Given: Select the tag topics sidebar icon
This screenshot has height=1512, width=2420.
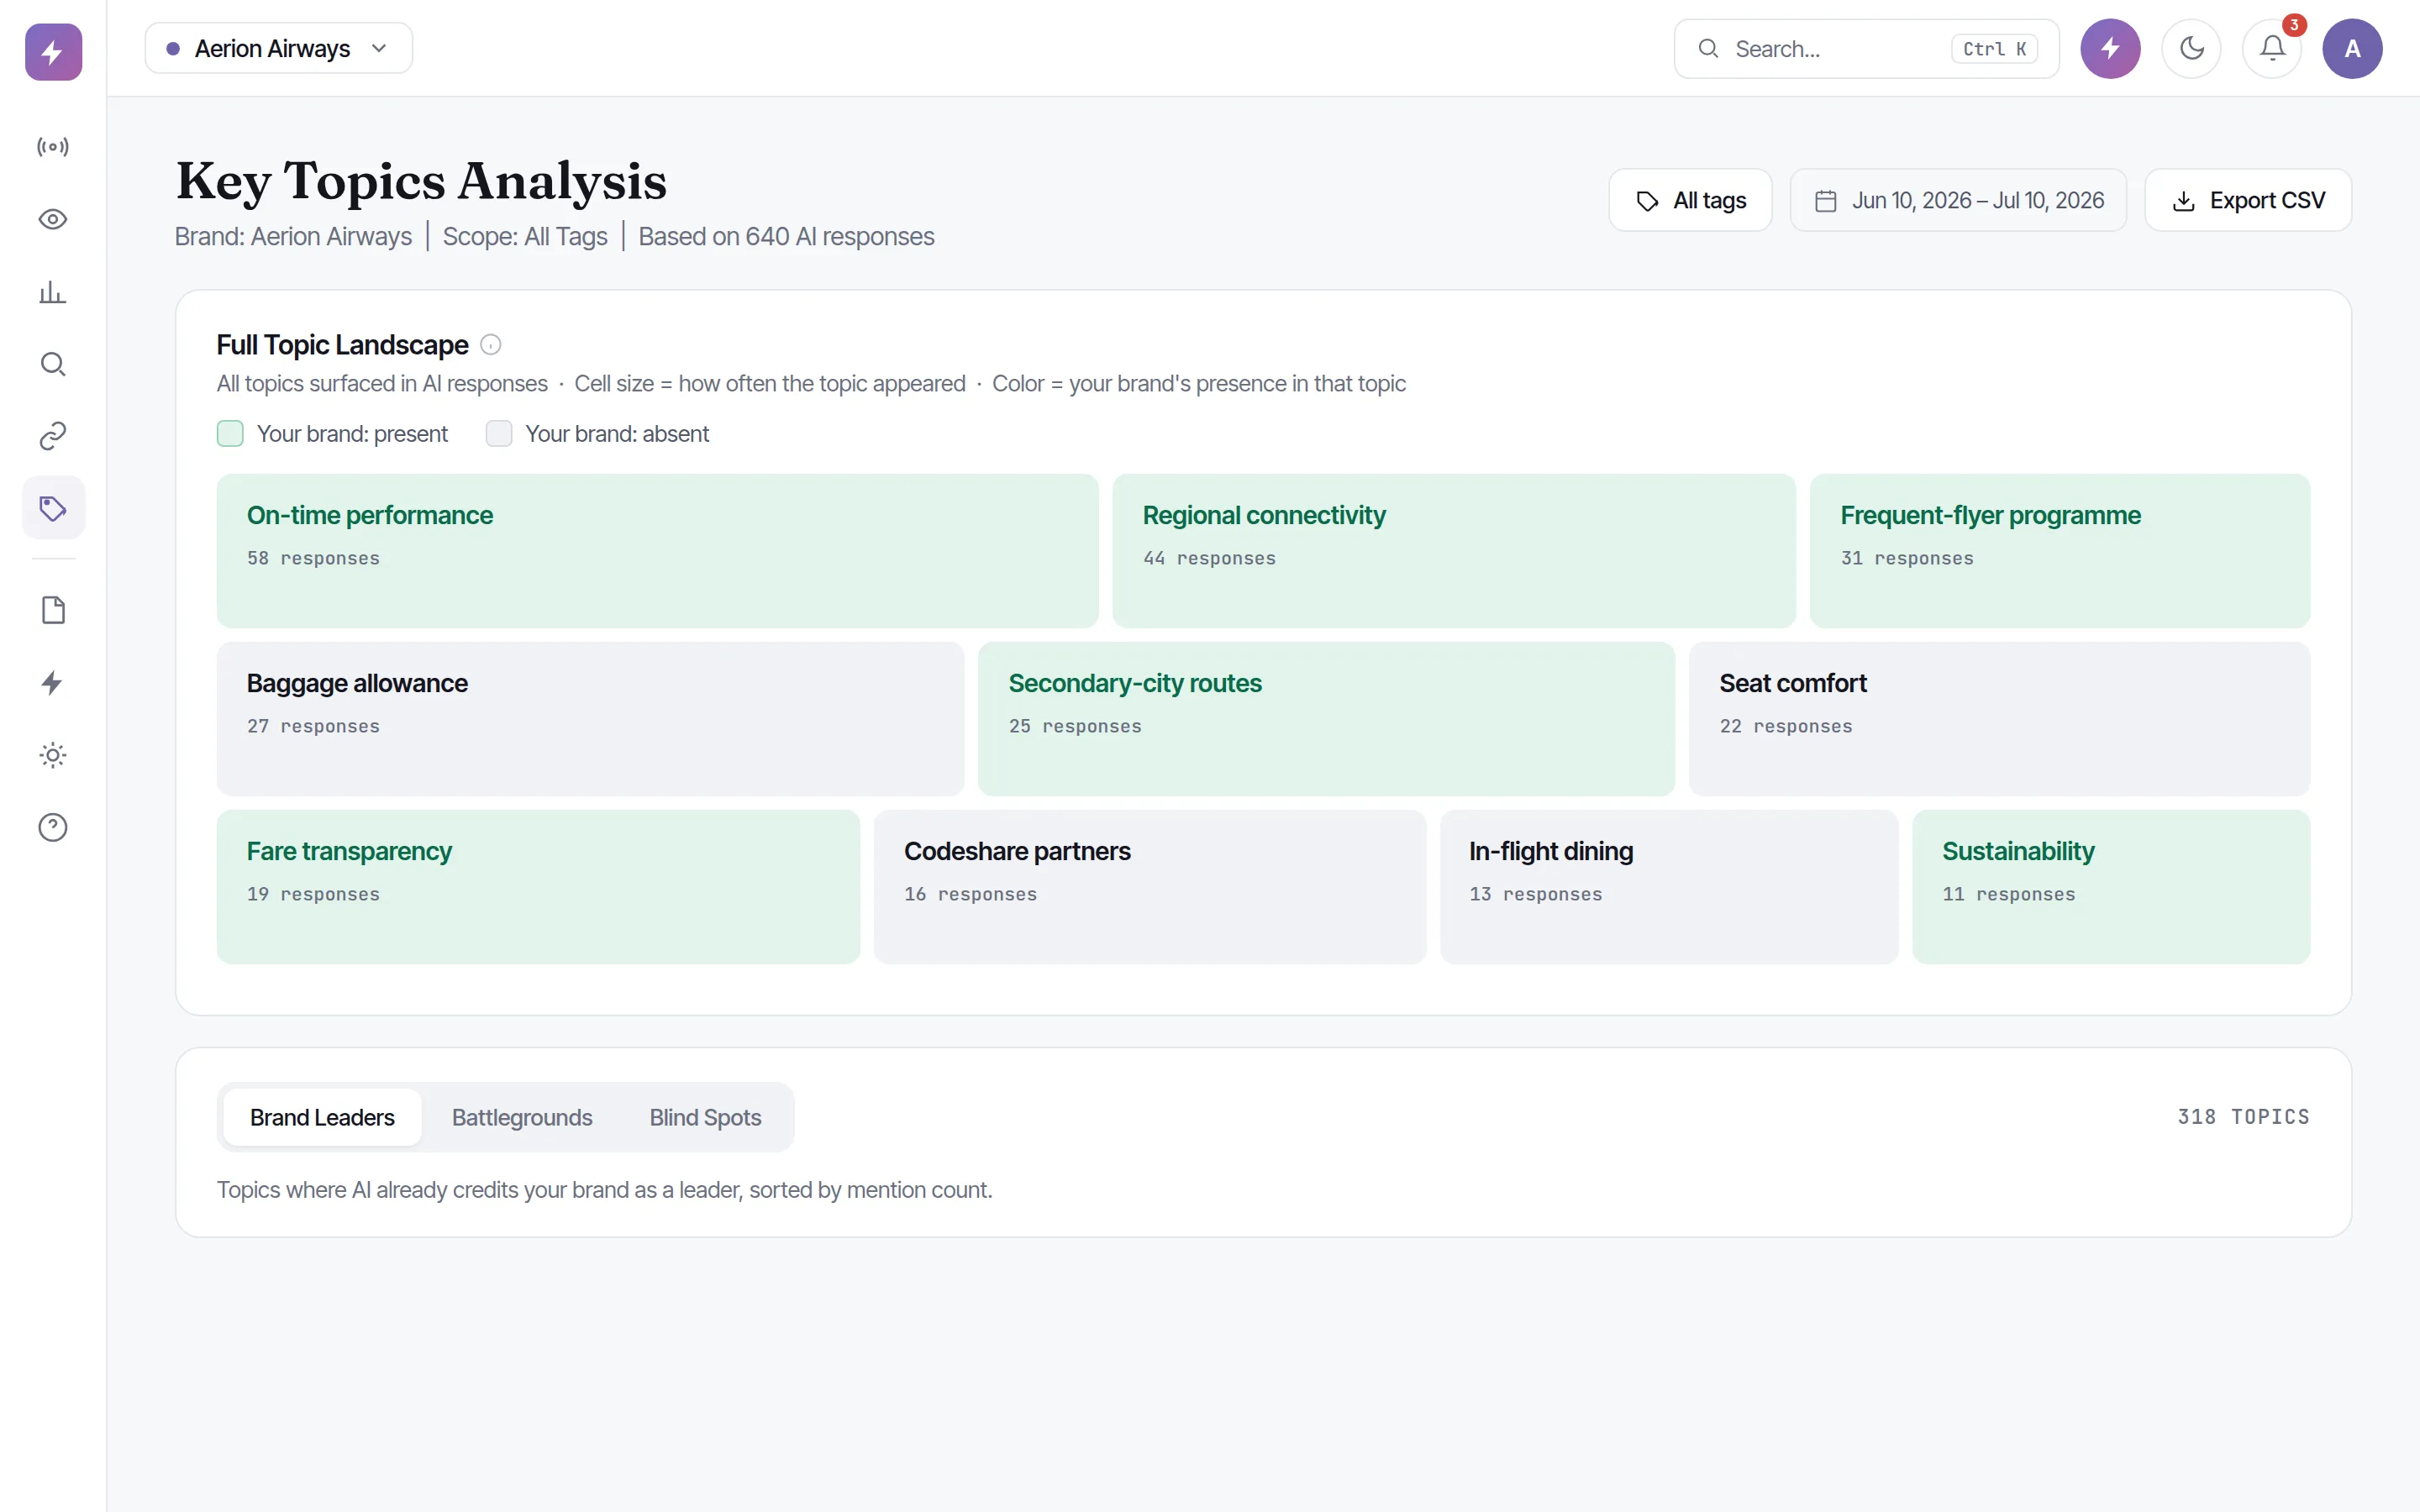Looking at the screenshot, I should click(x=53, y=508).
